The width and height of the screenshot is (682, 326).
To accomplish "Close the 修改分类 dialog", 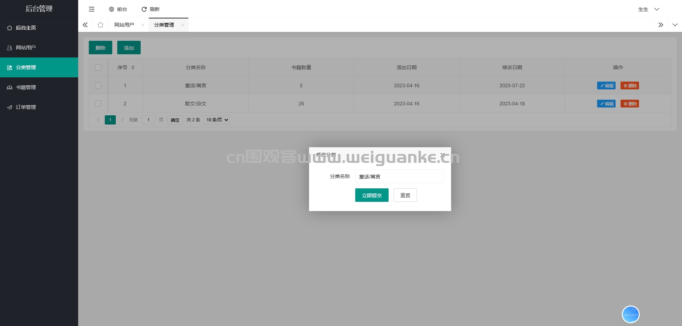I will (443, 155).
